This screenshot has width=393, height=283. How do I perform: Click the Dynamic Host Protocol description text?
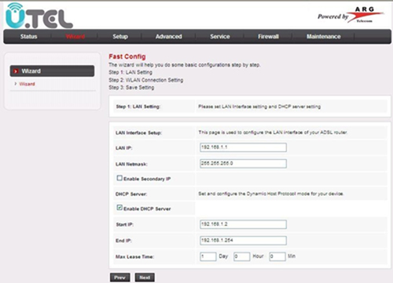click(271, 194)
